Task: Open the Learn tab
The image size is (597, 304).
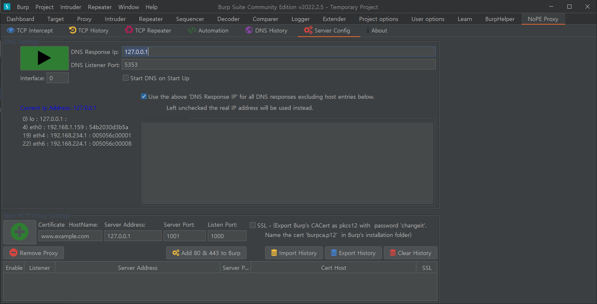Action: (465, 19)
